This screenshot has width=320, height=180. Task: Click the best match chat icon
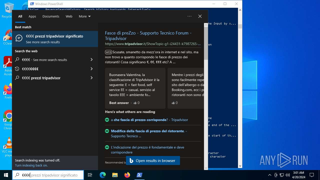coord(19,38)
